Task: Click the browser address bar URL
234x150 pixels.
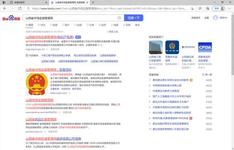Action: coord(110,8)
